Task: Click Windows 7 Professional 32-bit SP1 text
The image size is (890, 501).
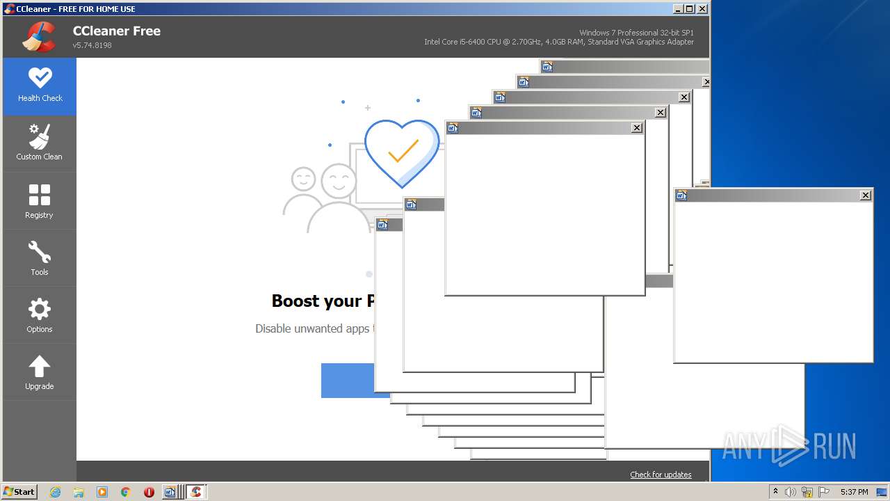Action: coord(636,33)
